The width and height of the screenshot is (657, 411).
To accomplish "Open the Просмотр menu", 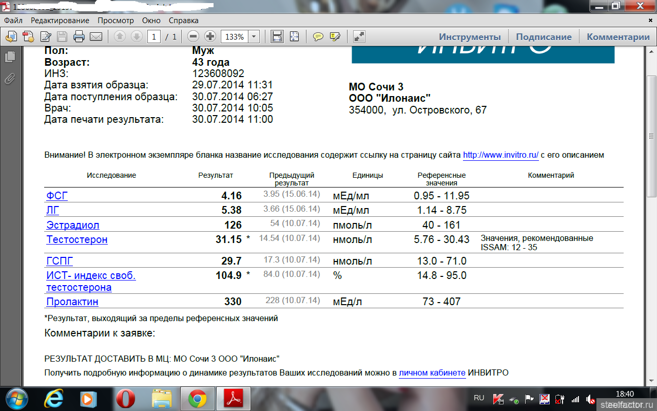I will click(x=115, y=21).
